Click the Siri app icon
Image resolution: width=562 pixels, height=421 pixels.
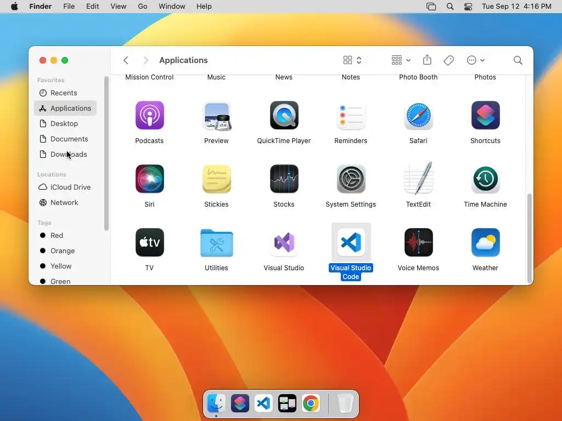coord(149,179)
